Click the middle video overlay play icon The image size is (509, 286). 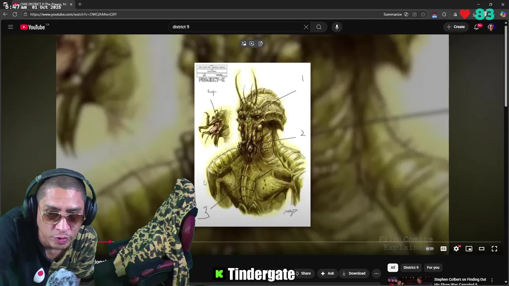(x=252, y=44)
